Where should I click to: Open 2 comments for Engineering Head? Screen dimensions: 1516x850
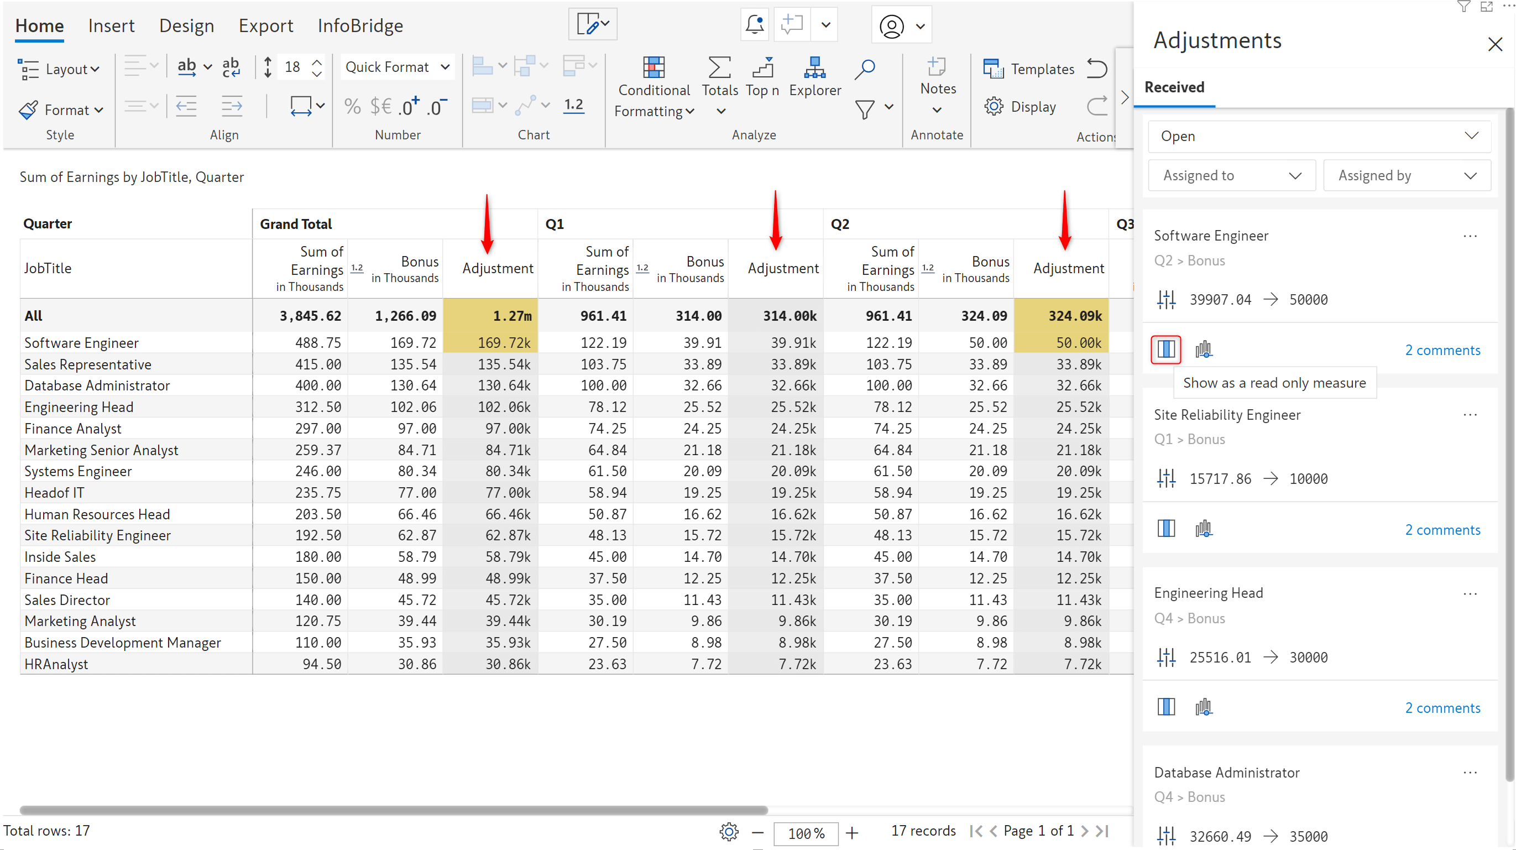click(x=1442, y=707)
